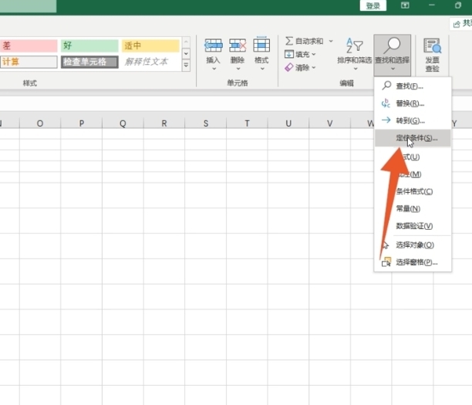
Task: Click the Clear (清除) eraser icon
Action: (x=290, y=67)
